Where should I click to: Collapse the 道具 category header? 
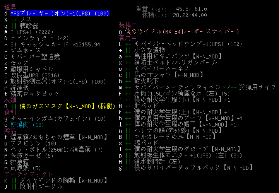(x=10, y=7)
